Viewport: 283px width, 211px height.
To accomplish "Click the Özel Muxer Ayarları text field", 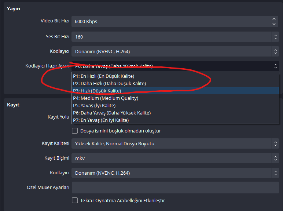I will pyautogui.click(x=175, y=188).
